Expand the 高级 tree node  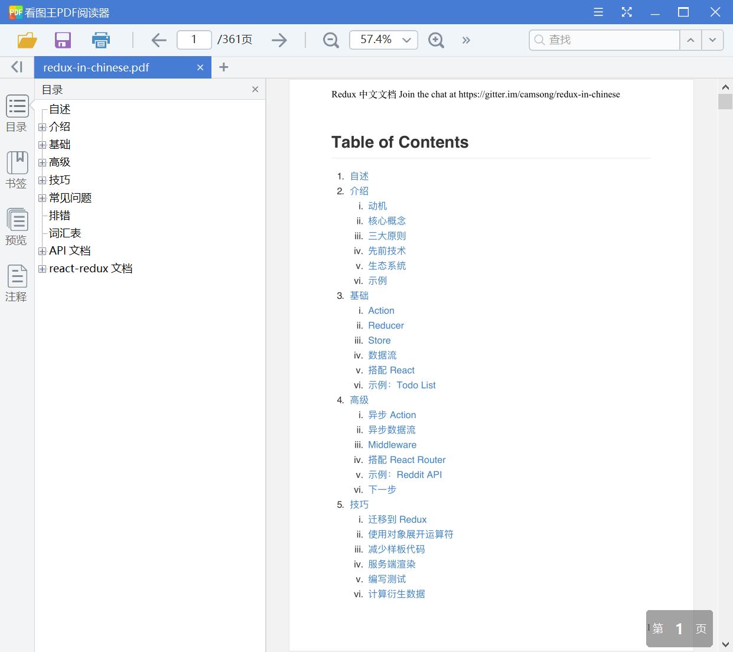[x=42, y=162]
